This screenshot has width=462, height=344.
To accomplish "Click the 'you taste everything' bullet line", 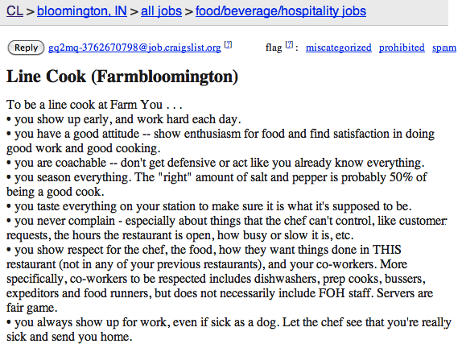I will click(209, 206).
